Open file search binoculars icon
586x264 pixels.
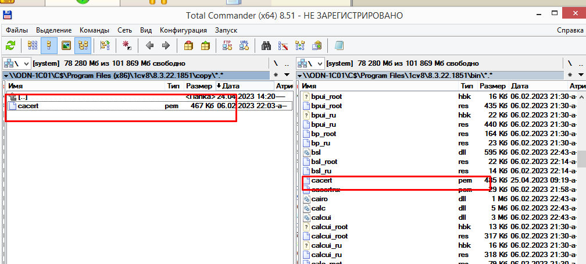coord(266,45)
